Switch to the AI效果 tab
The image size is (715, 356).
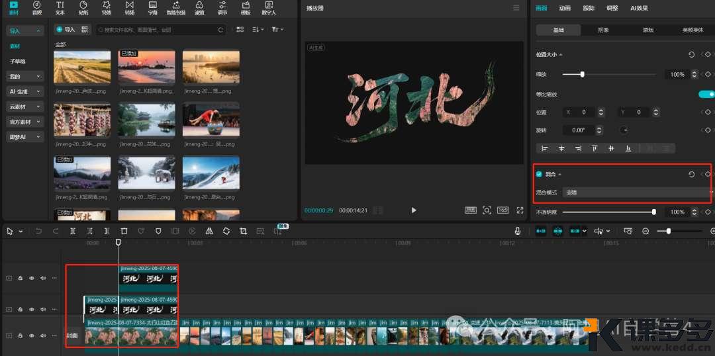click(x=639, y=8)
